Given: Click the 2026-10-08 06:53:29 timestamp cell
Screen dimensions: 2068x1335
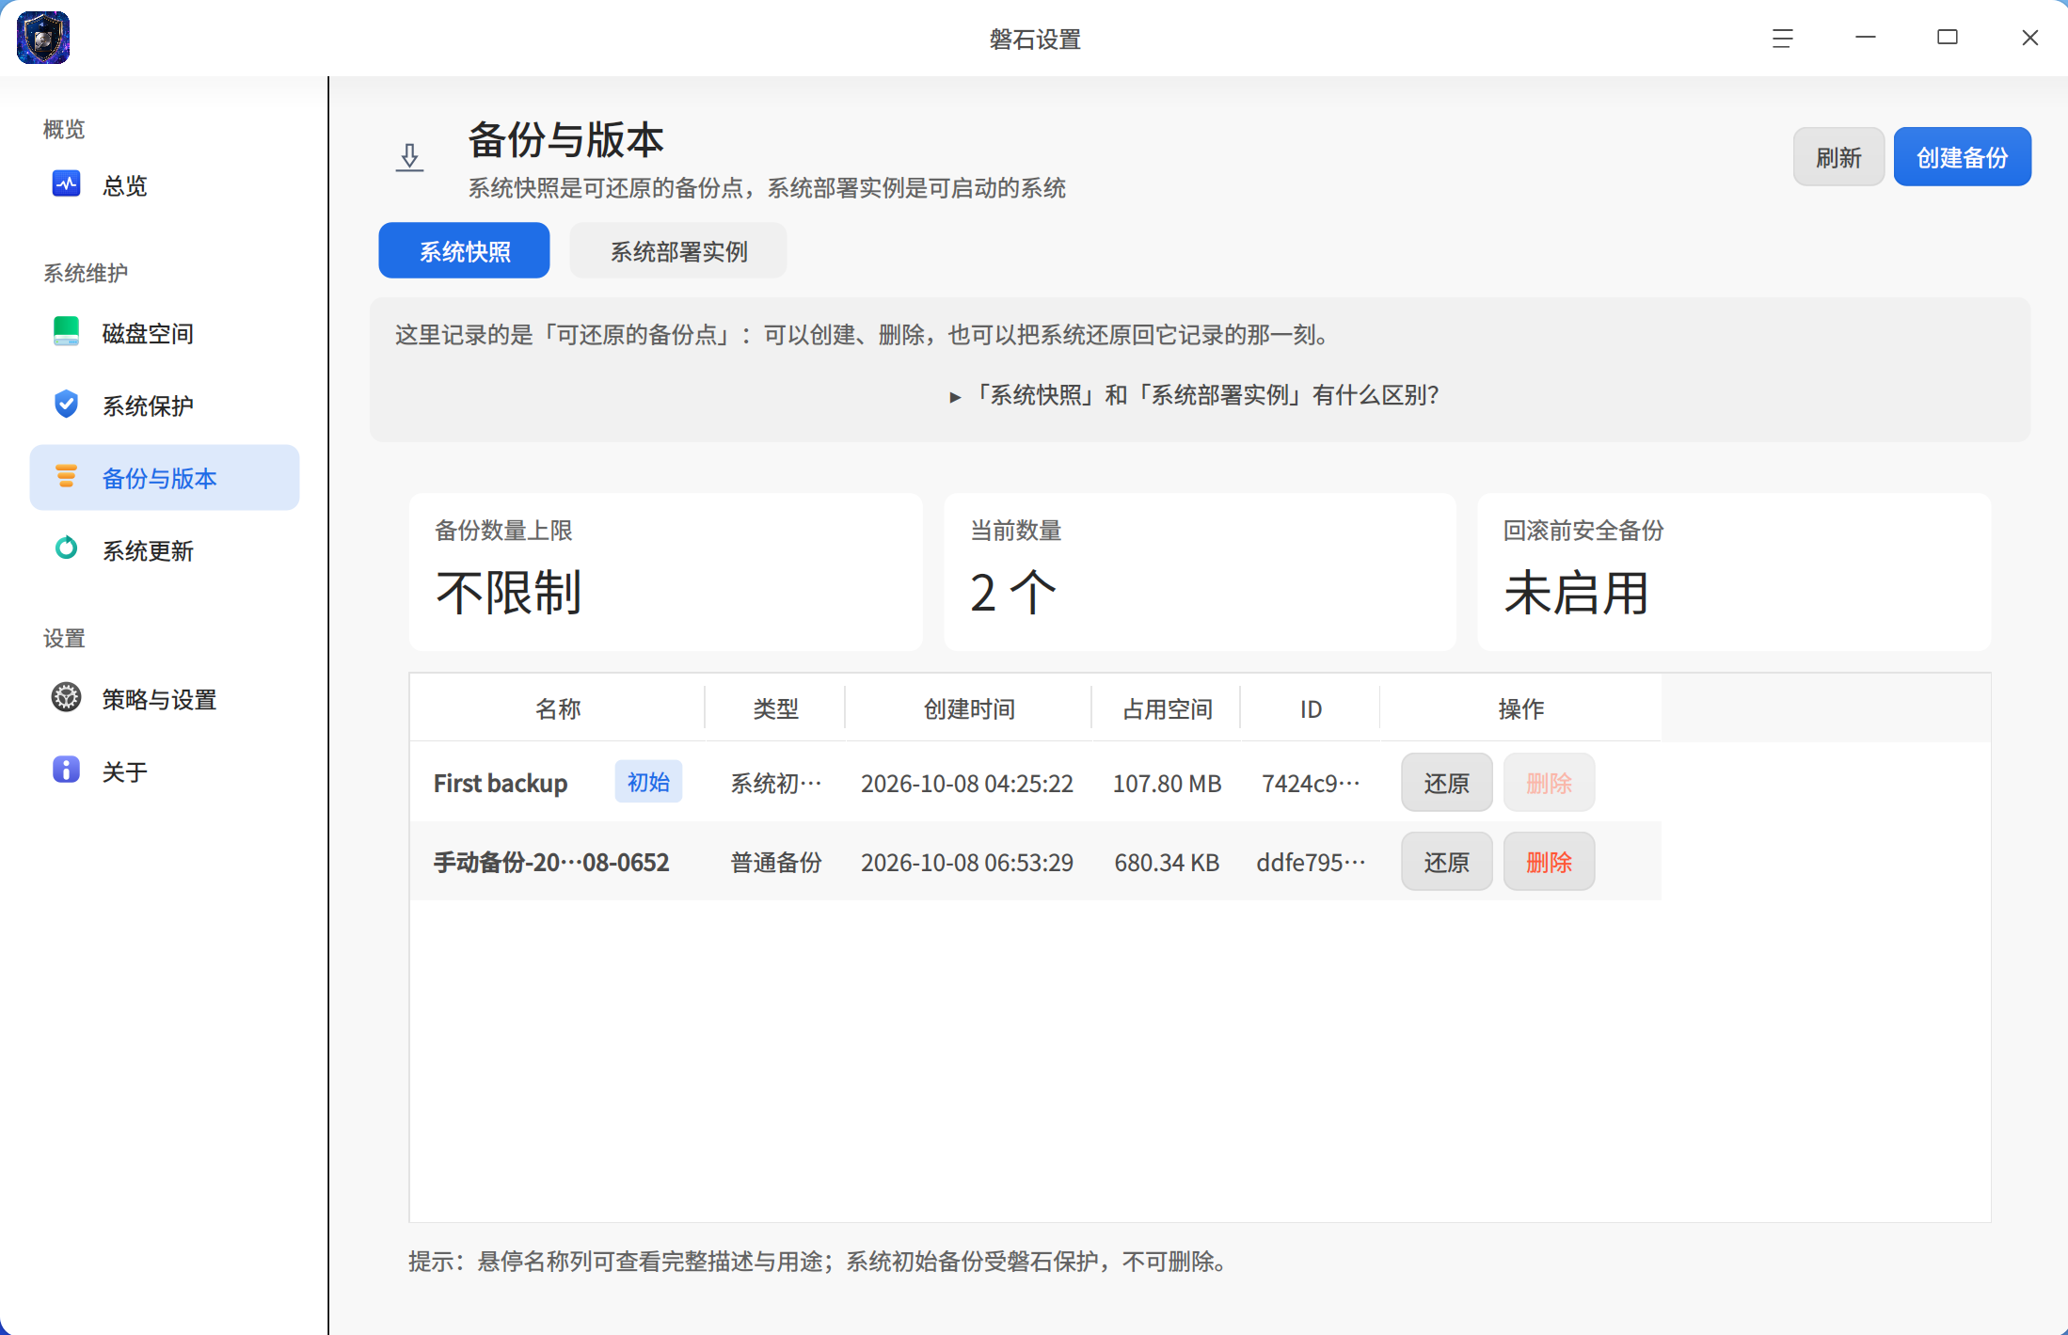Looking at the screenshot, I should (967, 862).
